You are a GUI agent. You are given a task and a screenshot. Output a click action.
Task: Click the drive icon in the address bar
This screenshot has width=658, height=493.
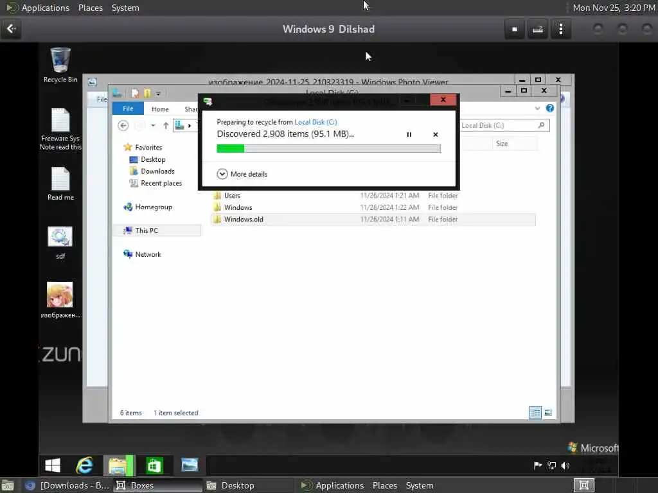click(180, 125)
